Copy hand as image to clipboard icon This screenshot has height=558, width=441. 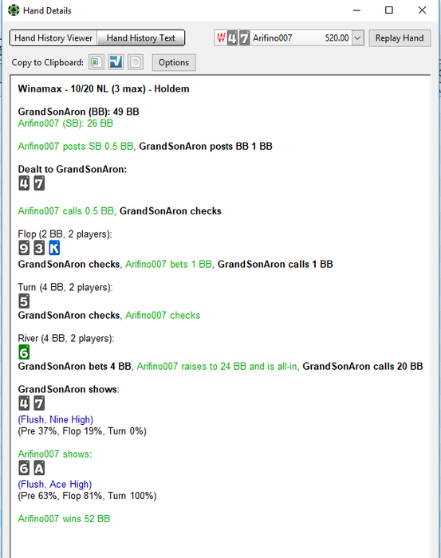coord(96,62)
